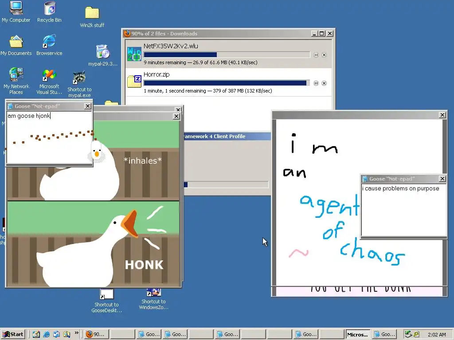This screenshot has height=340, width=454.
Task: Select the Shortcut to GooseDesktop icon
Action: click(106, 301)
